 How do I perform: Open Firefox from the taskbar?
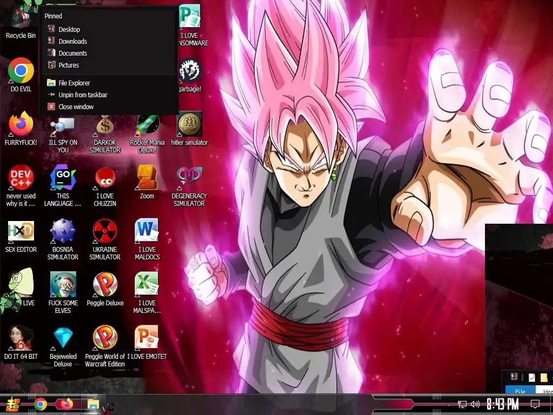[x=66, y=404]
